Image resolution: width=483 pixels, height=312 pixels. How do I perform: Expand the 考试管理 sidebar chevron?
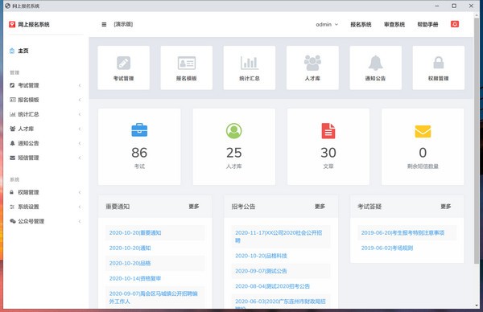(x=80, y=85)
